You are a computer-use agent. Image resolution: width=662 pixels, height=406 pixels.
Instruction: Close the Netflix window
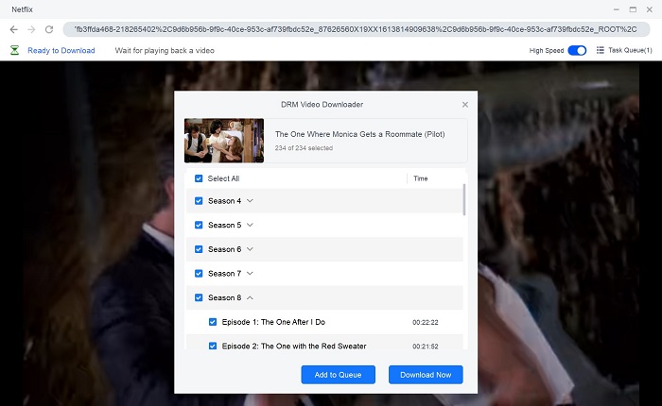(x=650, y=9)
